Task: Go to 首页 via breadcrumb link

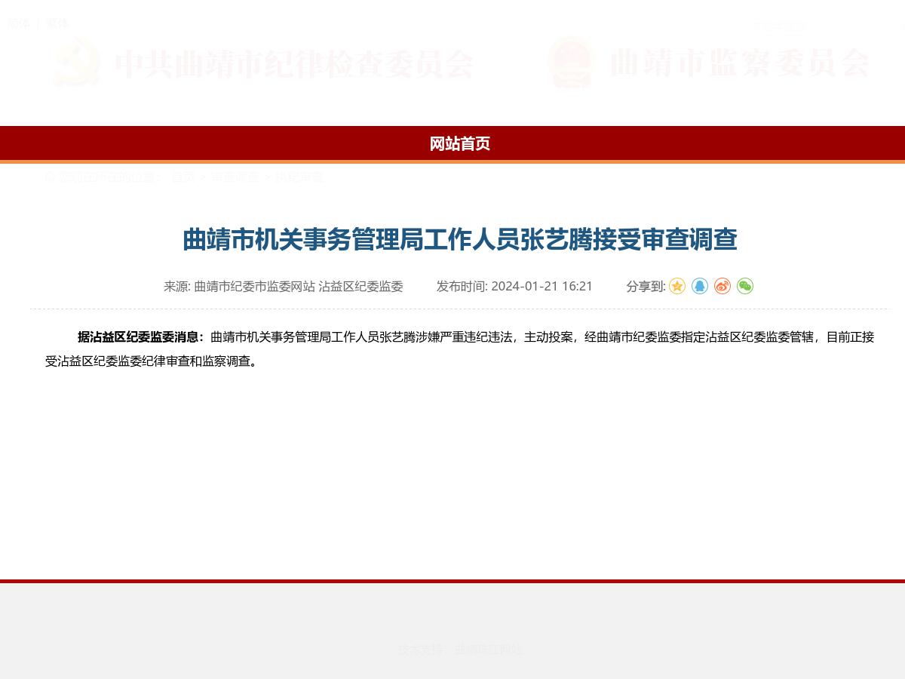Action: (x=182, y=177)
